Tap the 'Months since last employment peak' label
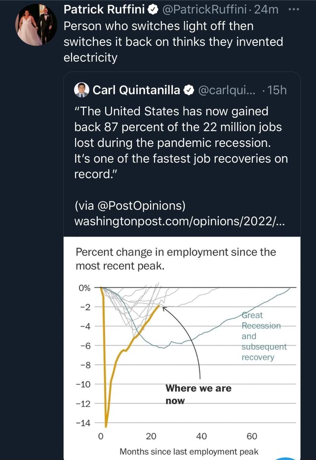 coord(189,451)
